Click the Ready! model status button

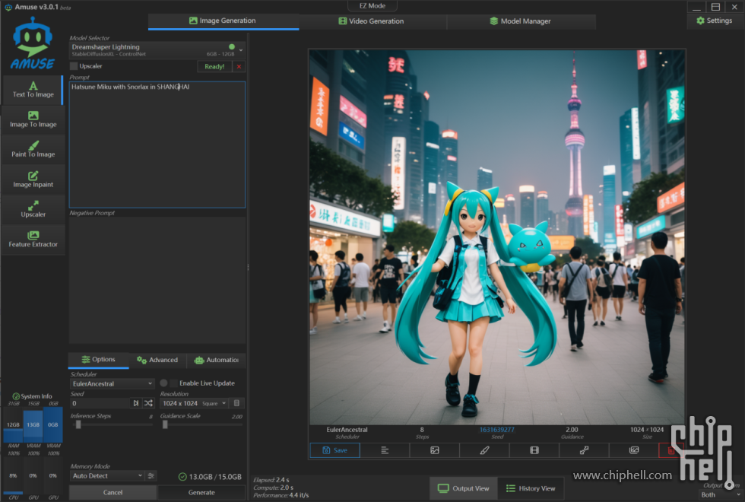pos(214,67)
